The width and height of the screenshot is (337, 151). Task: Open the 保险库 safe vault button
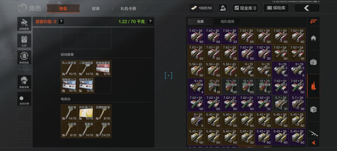click(276, 8)
